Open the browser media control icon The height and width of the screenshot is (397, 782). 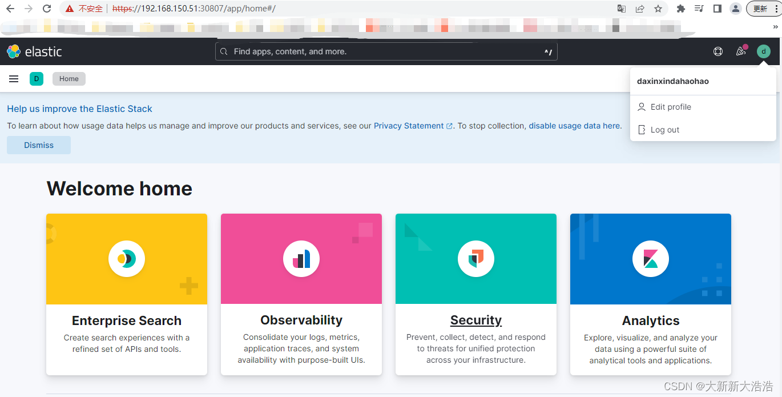tap(699, 9)
